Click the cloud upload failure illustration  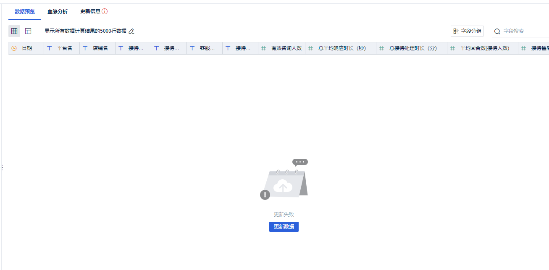tap(284, 179)
